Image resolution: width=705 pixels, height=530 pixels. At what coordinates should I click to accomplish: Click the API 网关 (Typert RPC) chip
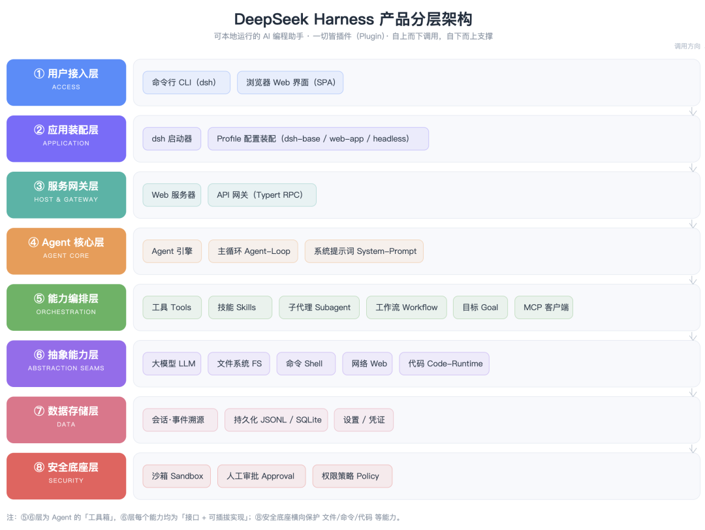click(x=262, y=195)
